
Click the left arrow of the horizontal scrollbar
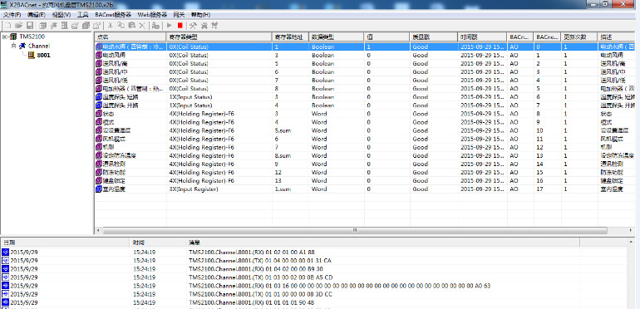(97, 230)
